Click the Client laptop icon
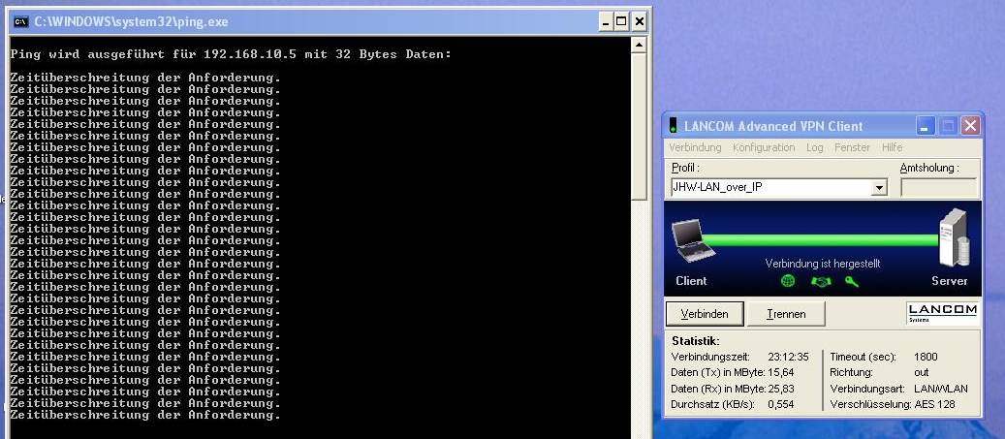This screenshot has width=1005, height=439. (692, 240)
